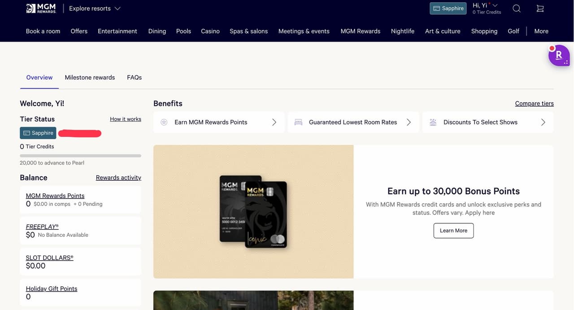
Task: Open the SLOT DOLLARS balance link
Action: (x=49, y=258)
